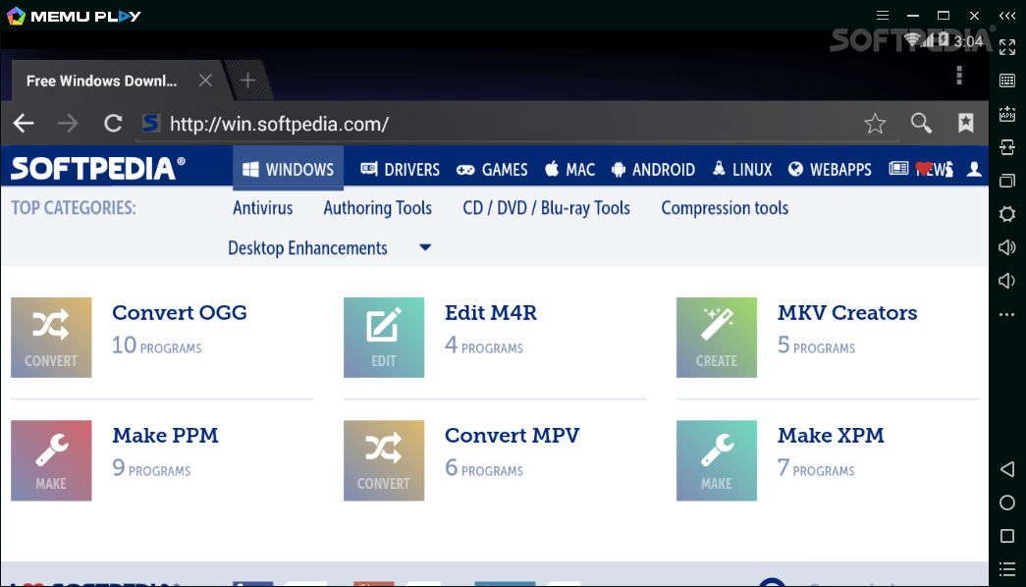Switch to the ANDROID section

point(653,170)
